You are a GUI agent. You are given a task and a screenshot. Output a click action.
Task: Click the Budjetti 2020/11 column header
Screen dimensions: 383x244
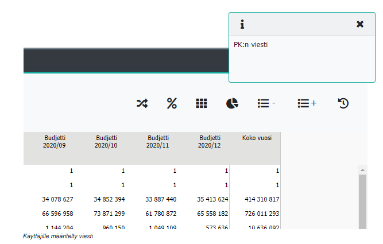158,142
